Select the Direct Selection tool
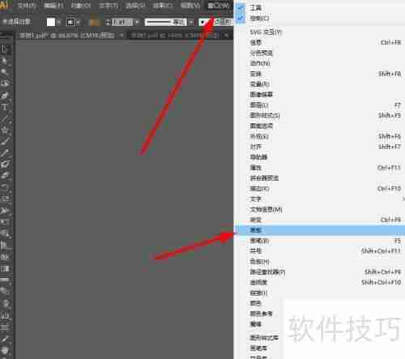The image size is (405, 359). point(5,61)
